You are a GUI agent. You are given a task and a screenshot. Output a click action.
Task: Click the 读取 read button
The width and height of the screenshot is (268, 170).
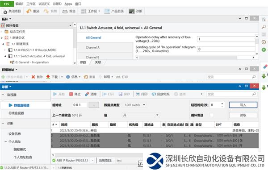click(243, 115)
